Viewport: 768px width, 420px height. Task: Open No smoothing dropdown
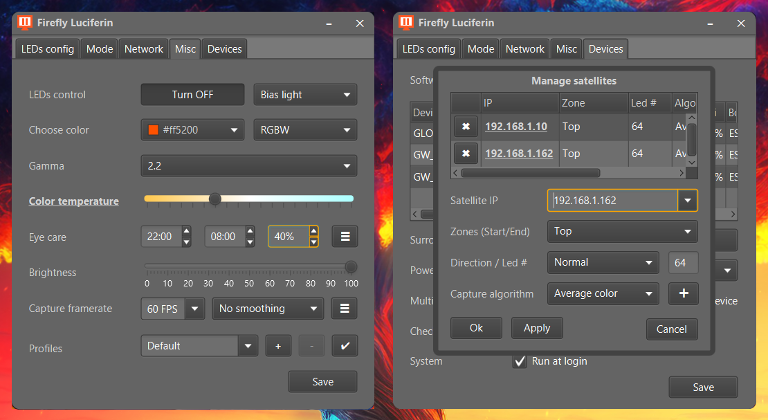click(x=268, y=309)
